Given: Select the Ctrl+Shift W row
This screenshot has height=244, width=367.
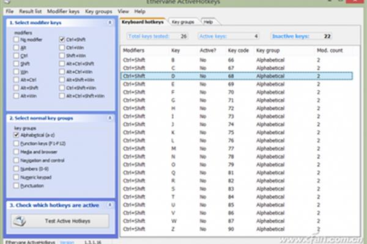Looking at the screenshot, I should tap(237, 221).
